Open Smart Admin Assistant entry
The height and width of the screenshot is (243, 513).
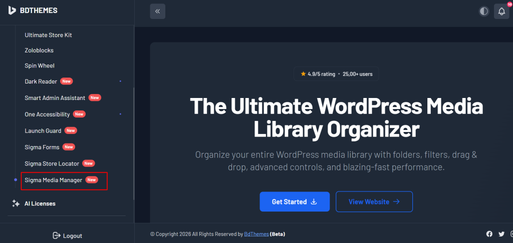(x=55, y=98)
